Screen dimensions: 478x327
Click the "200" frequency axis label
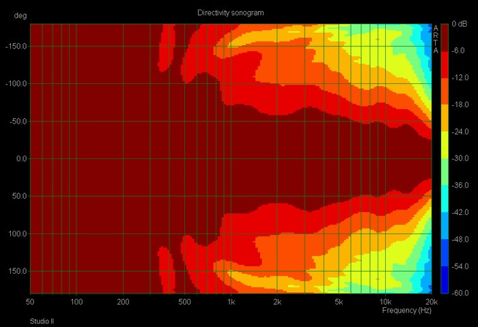pyautogui.click(x=123, y=302)
